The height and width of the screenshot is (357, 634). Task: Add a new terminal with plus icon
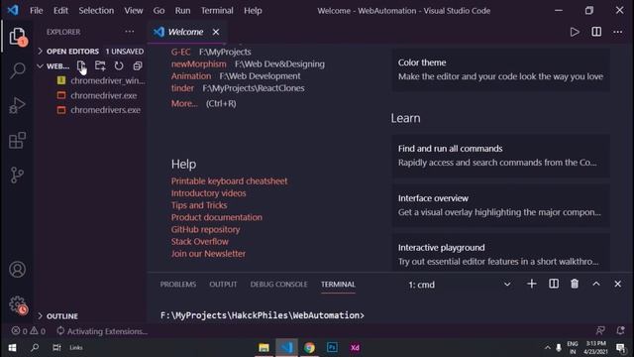point(532,285)
